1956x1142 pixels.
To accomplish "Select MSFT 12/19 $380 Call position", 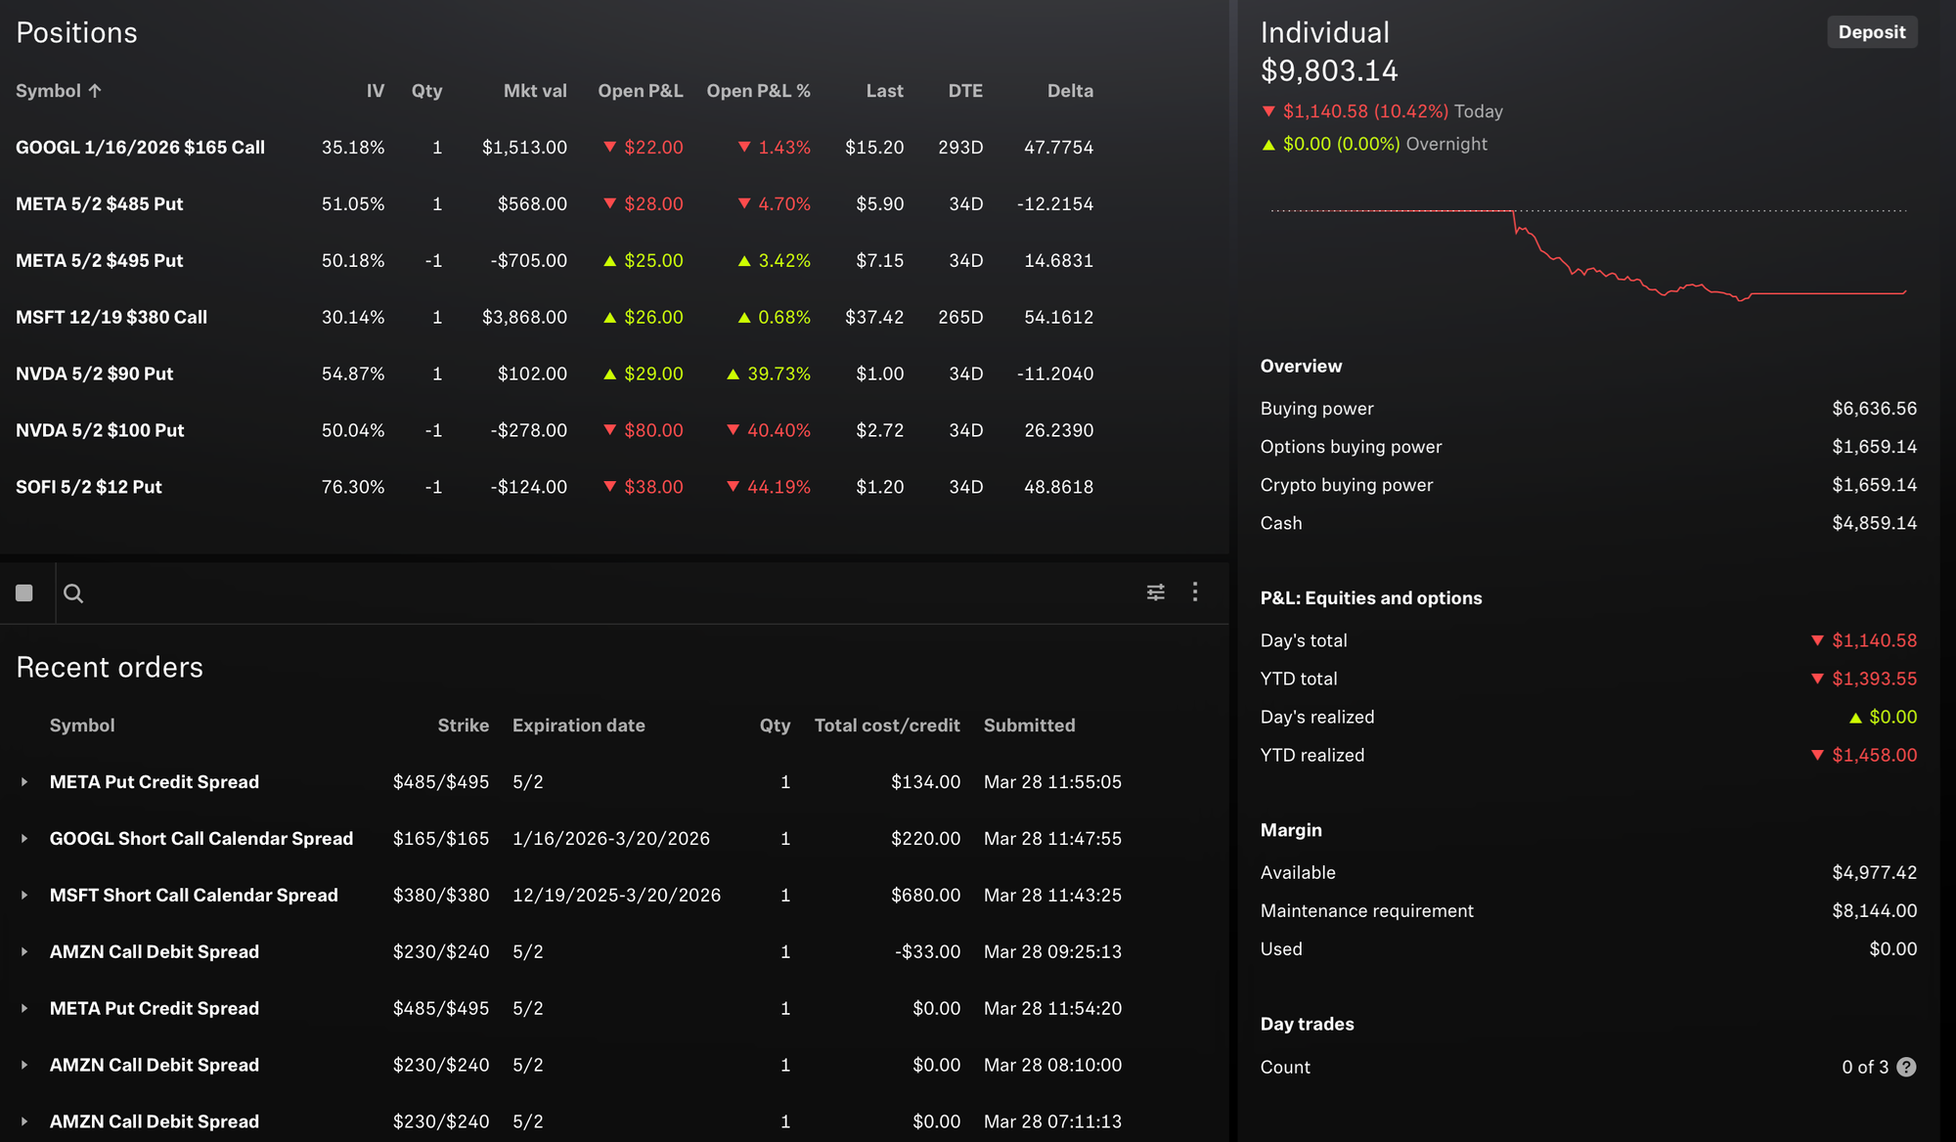I will (111, 318).
